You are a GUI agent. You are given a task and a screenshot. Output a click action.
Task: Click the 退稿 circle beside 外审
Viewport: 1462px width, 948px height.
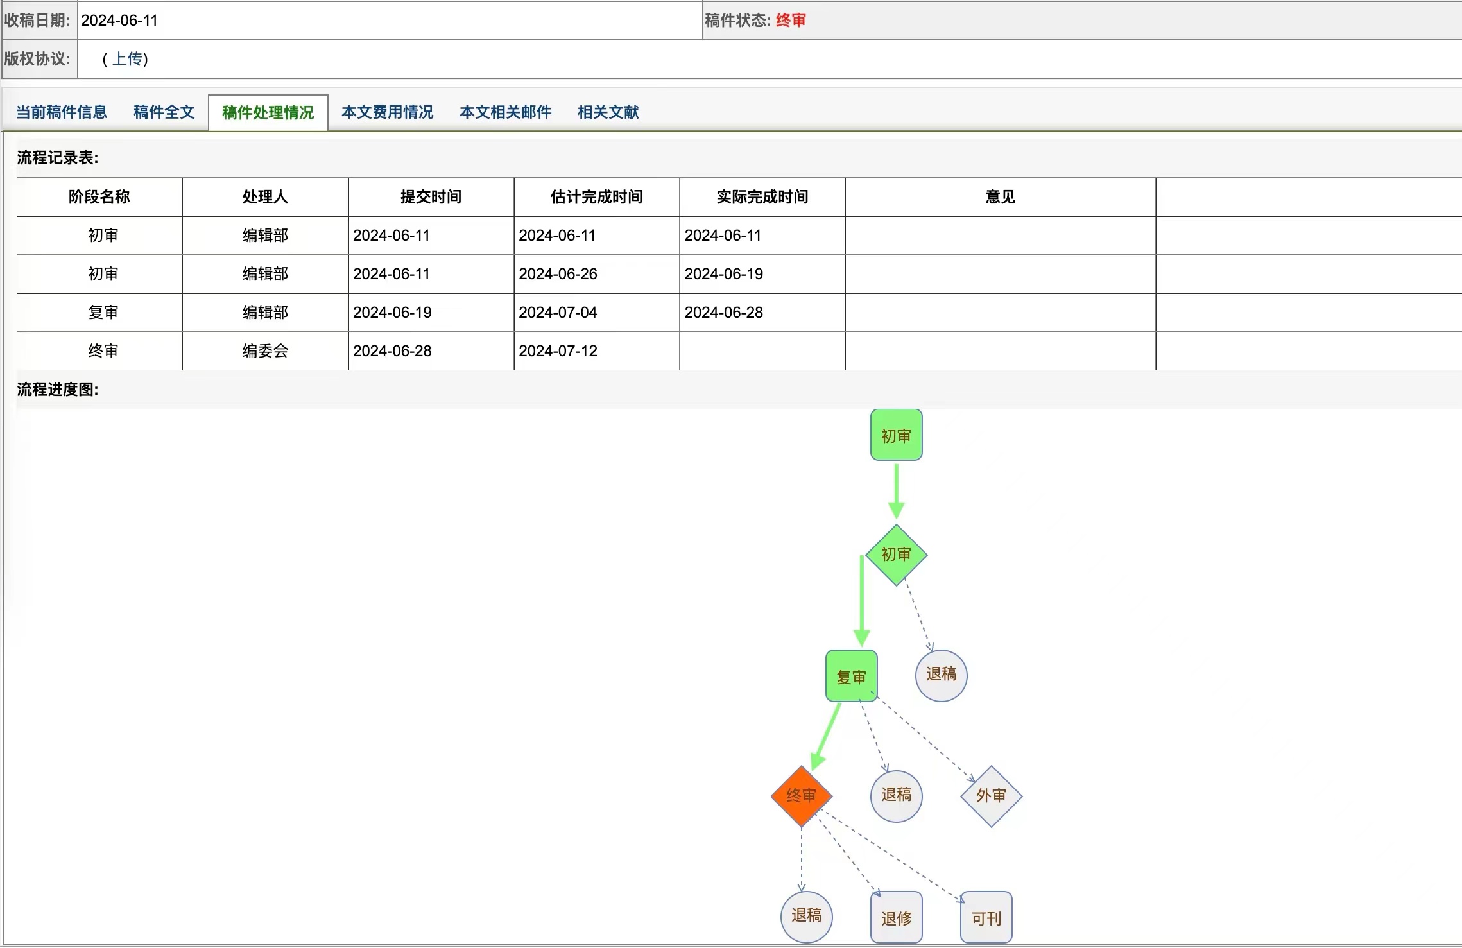click(x=896, y=796)
